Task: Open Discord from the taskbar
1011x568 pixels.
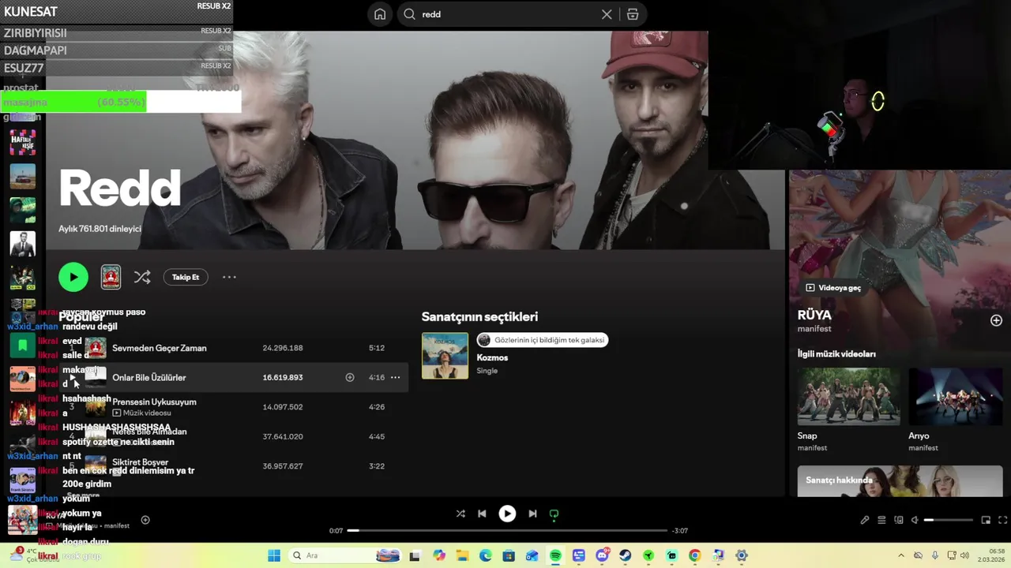Action: (603, 555)
